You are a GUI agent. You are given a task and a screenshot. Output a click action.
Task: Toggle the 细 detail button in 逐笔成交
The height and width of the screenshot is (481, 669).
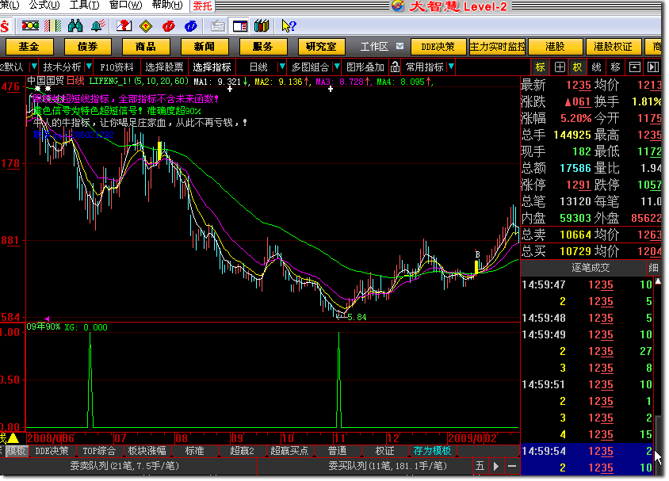[x=653, y=268]
